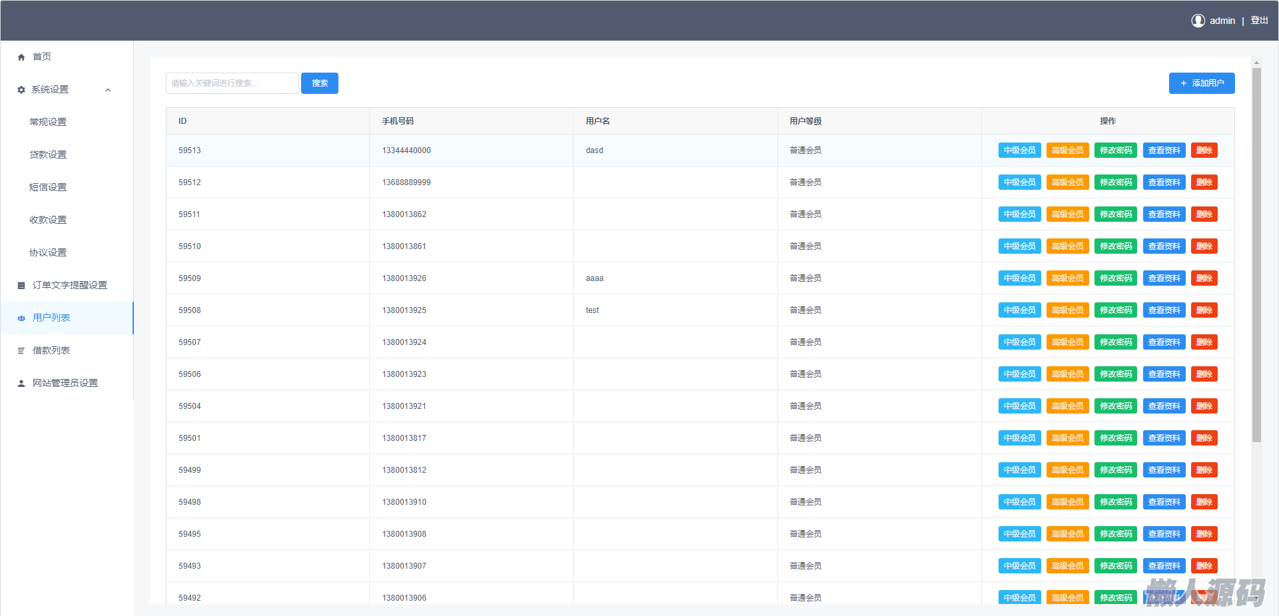1279x616 pixels.
Task: Click the gear icon for 系统设置
Action: pyautogui.click(x=21, y=90)
